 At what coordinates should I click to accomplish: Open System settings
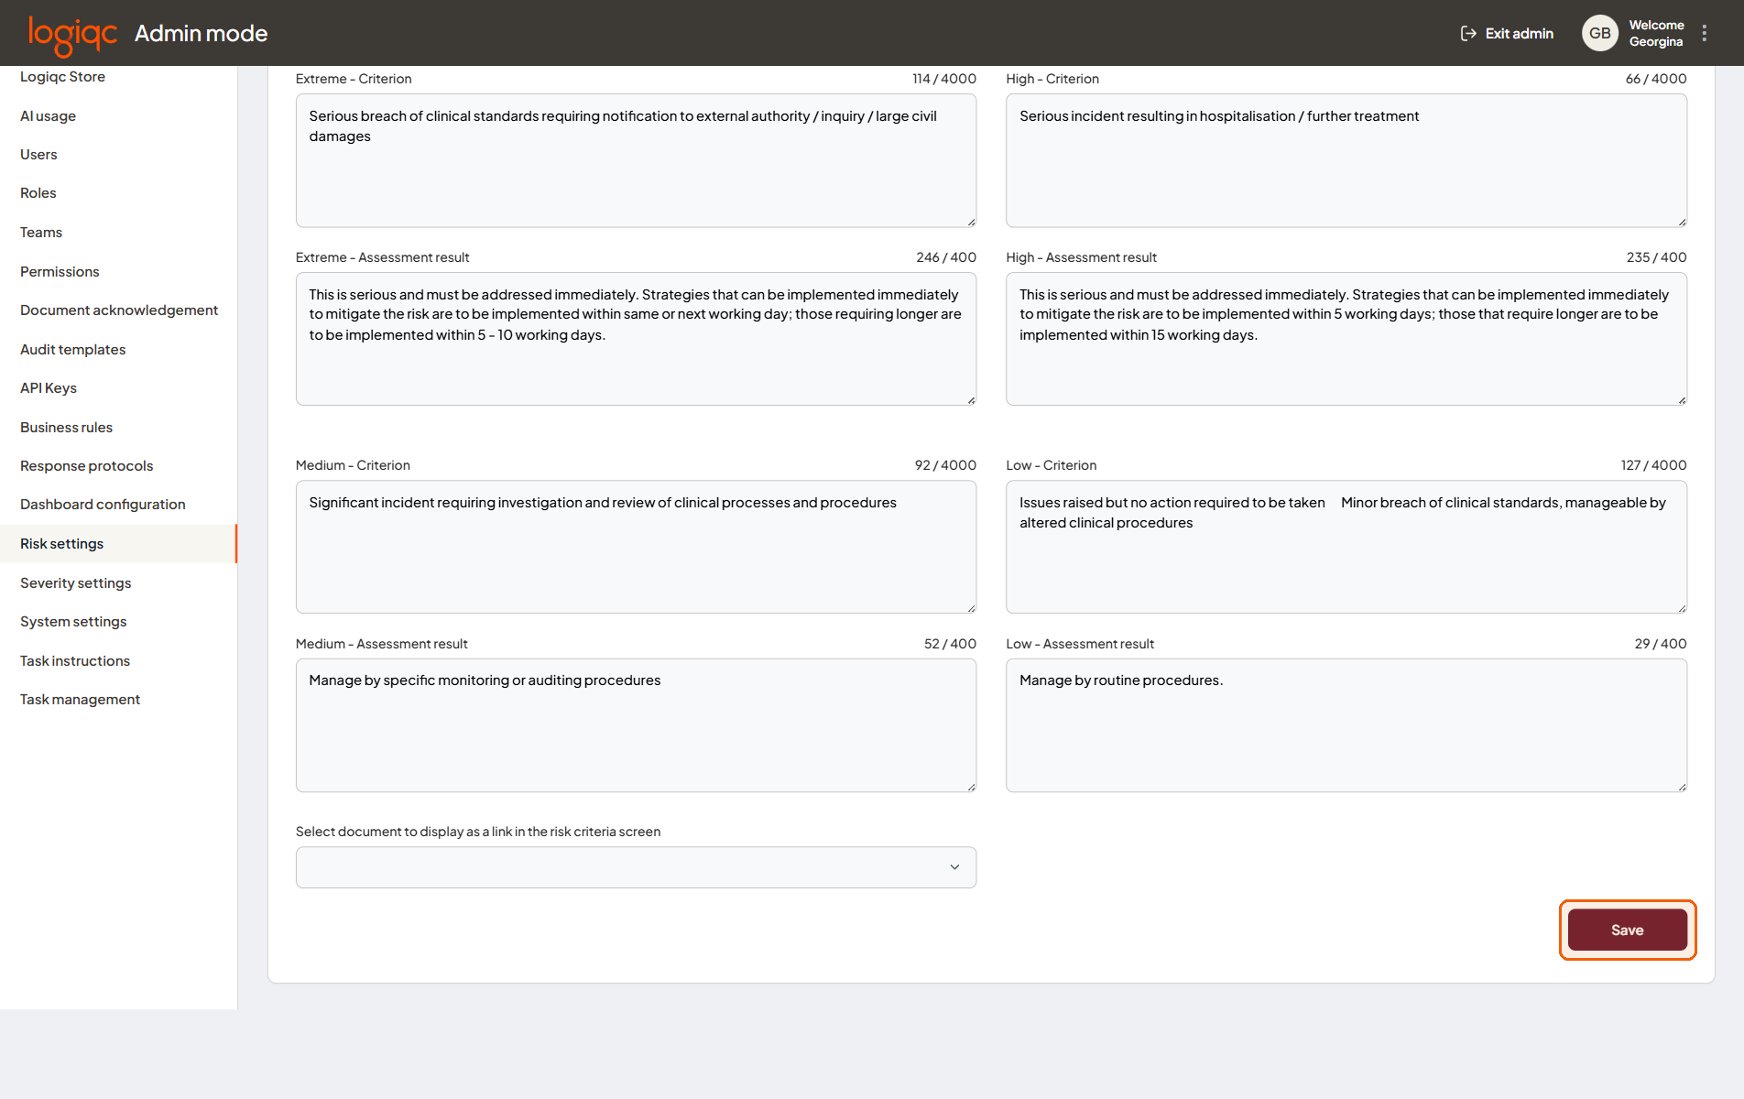click(x=73, y=622)
